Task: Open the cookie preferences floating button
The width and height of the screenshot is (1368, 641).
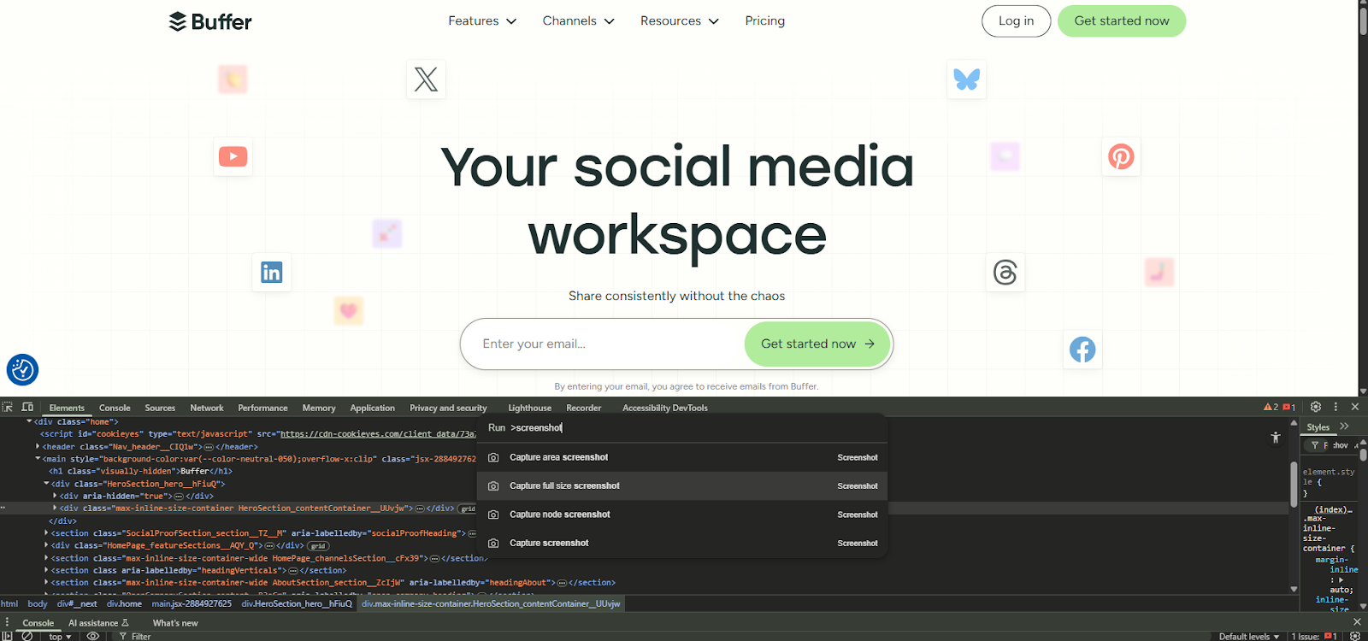Action: pyautogui.click(x=23, y=370)
